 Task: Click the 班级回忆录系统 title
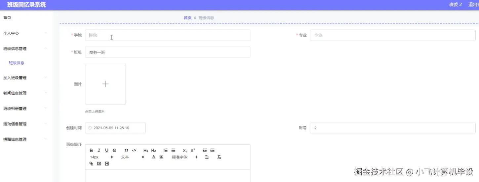(26, 5)
